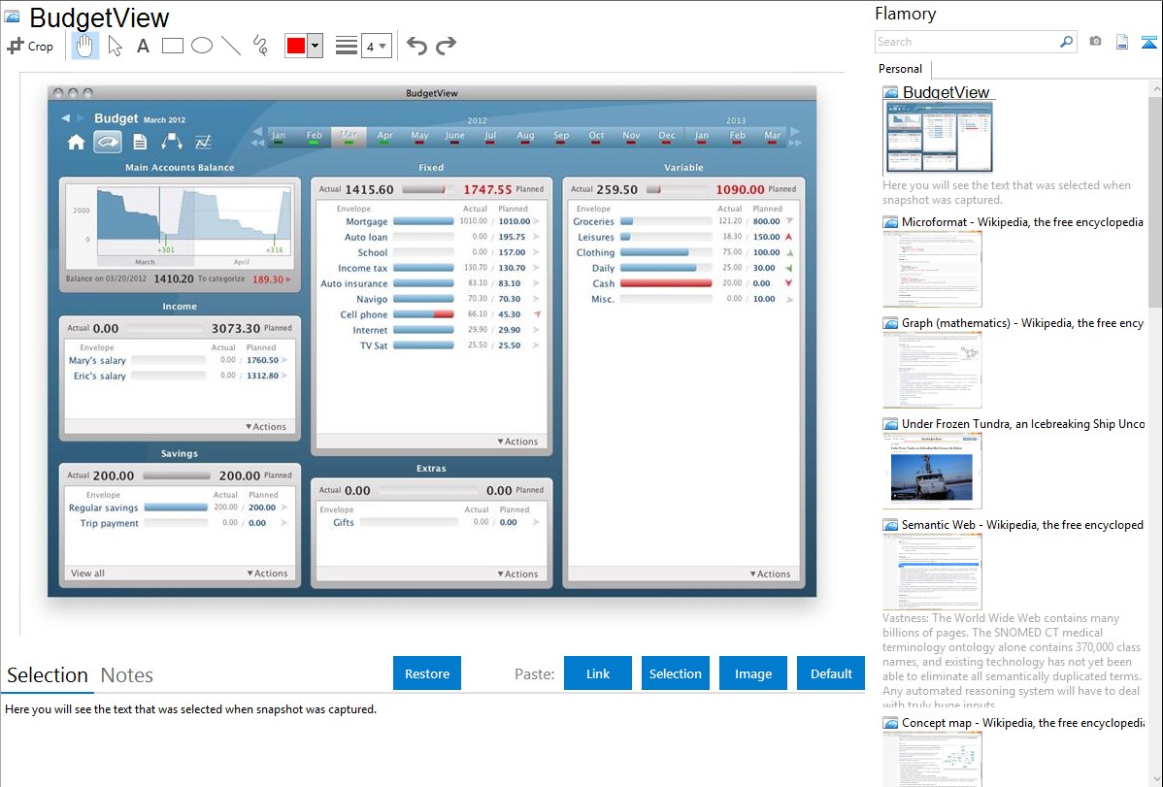Select the straight line drawing tool

coord(231,46)
